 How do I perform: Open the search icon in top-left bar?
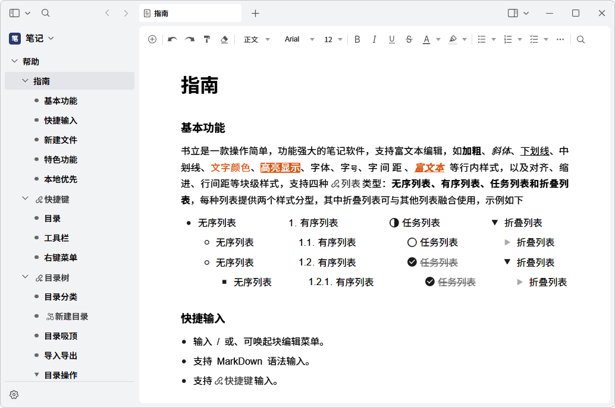(45, 13)
